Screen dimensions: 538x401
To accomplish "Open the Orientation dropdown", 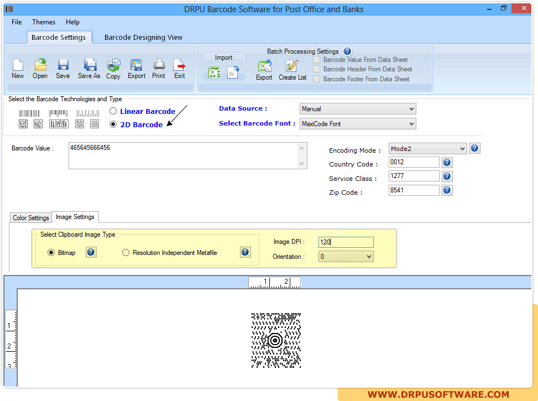I will tap(346, 257).
